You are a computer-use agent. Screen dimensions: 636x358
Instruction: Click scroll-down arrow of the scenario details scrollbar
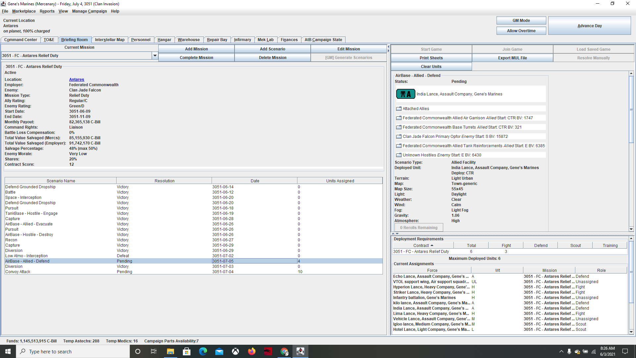[631, 229]
